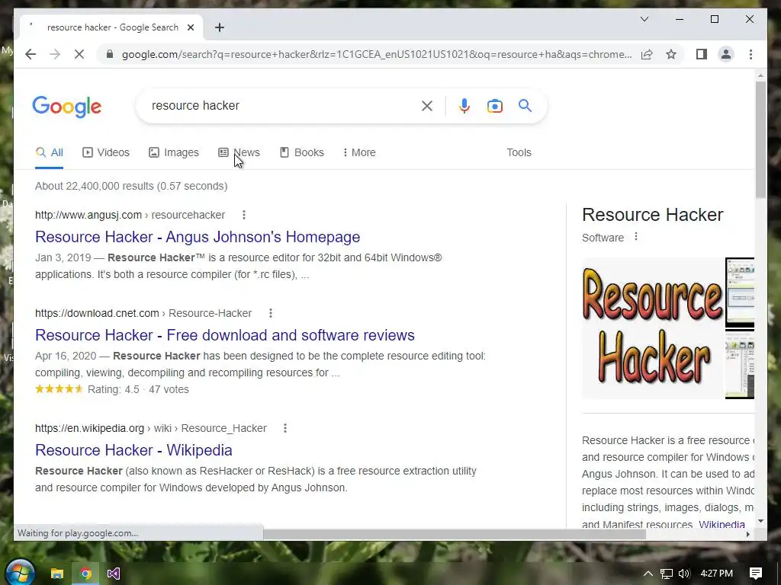Open the Windows Start menu

[20, 573]
